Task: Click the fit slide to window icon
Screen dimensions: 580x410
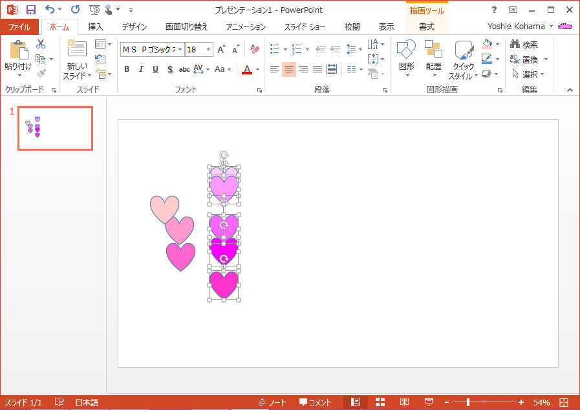Action: pos(564,402)
